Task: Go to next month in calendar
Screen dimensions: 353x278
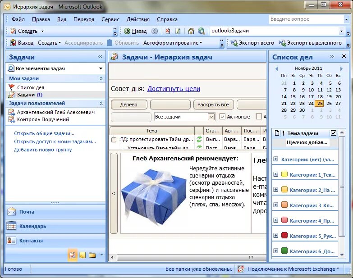Action: point(341,68)
